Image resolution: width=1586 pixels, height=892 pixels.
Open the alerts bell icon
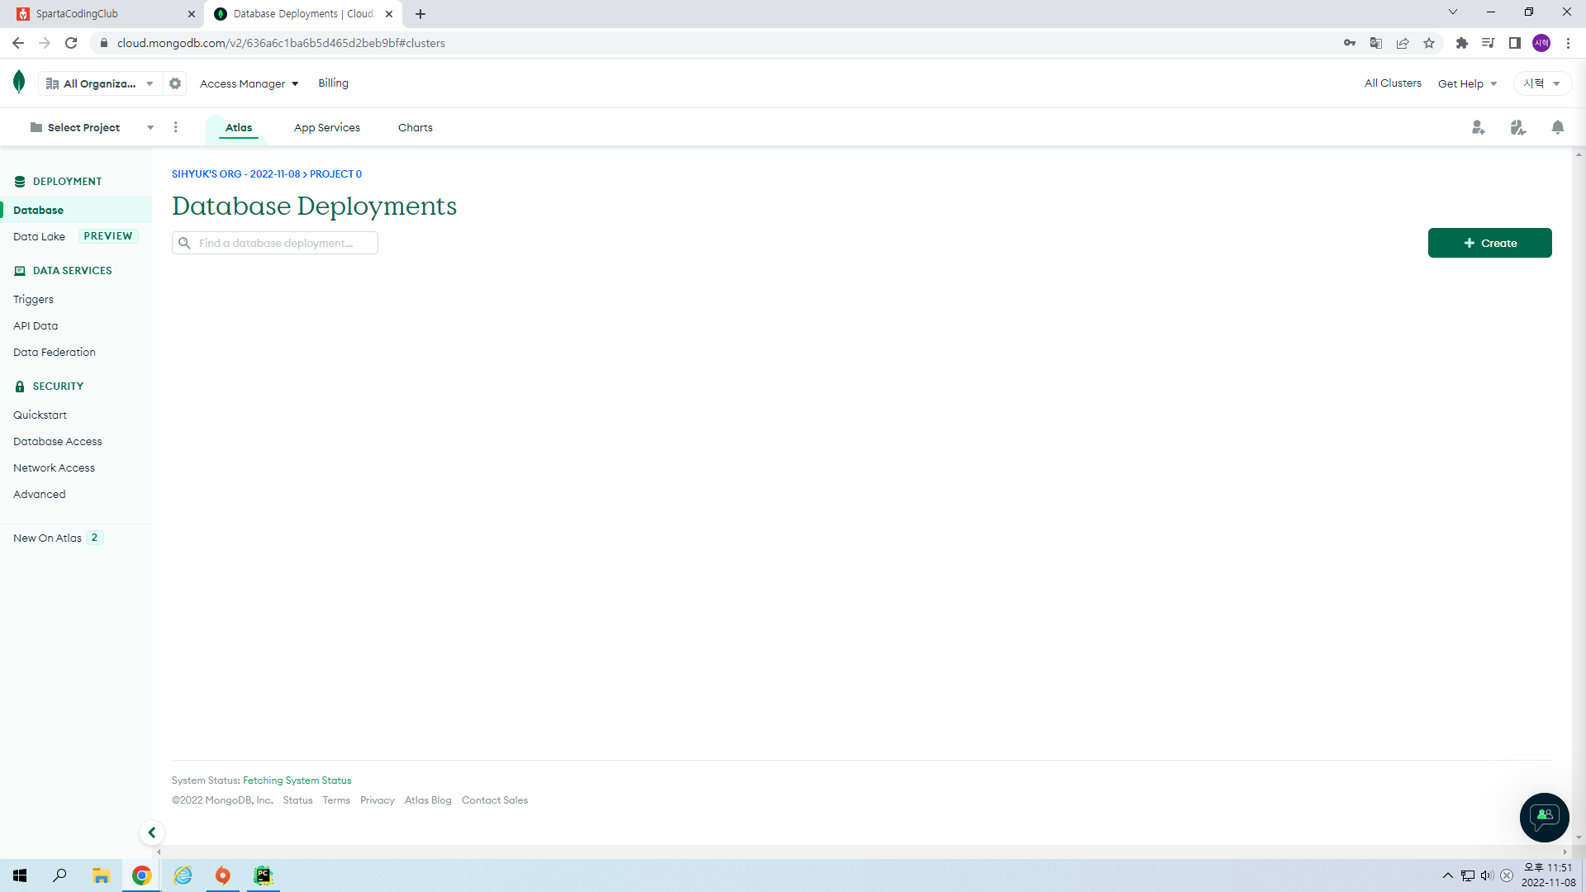[x=1558, y=127]
